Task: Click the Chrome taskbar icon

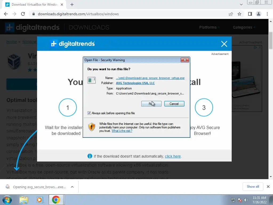Action: 56,200
